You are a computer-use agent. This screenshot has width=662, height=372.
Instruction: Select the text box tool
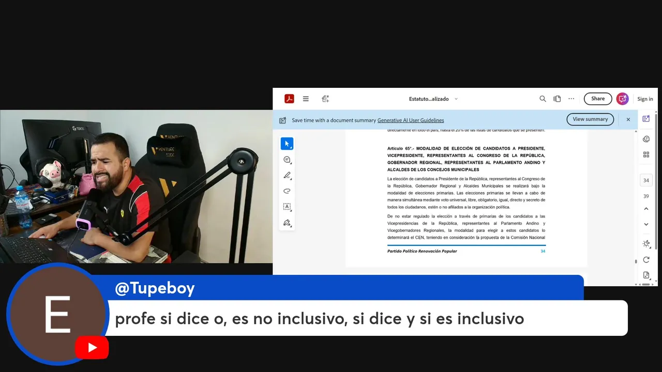(287, 207)
